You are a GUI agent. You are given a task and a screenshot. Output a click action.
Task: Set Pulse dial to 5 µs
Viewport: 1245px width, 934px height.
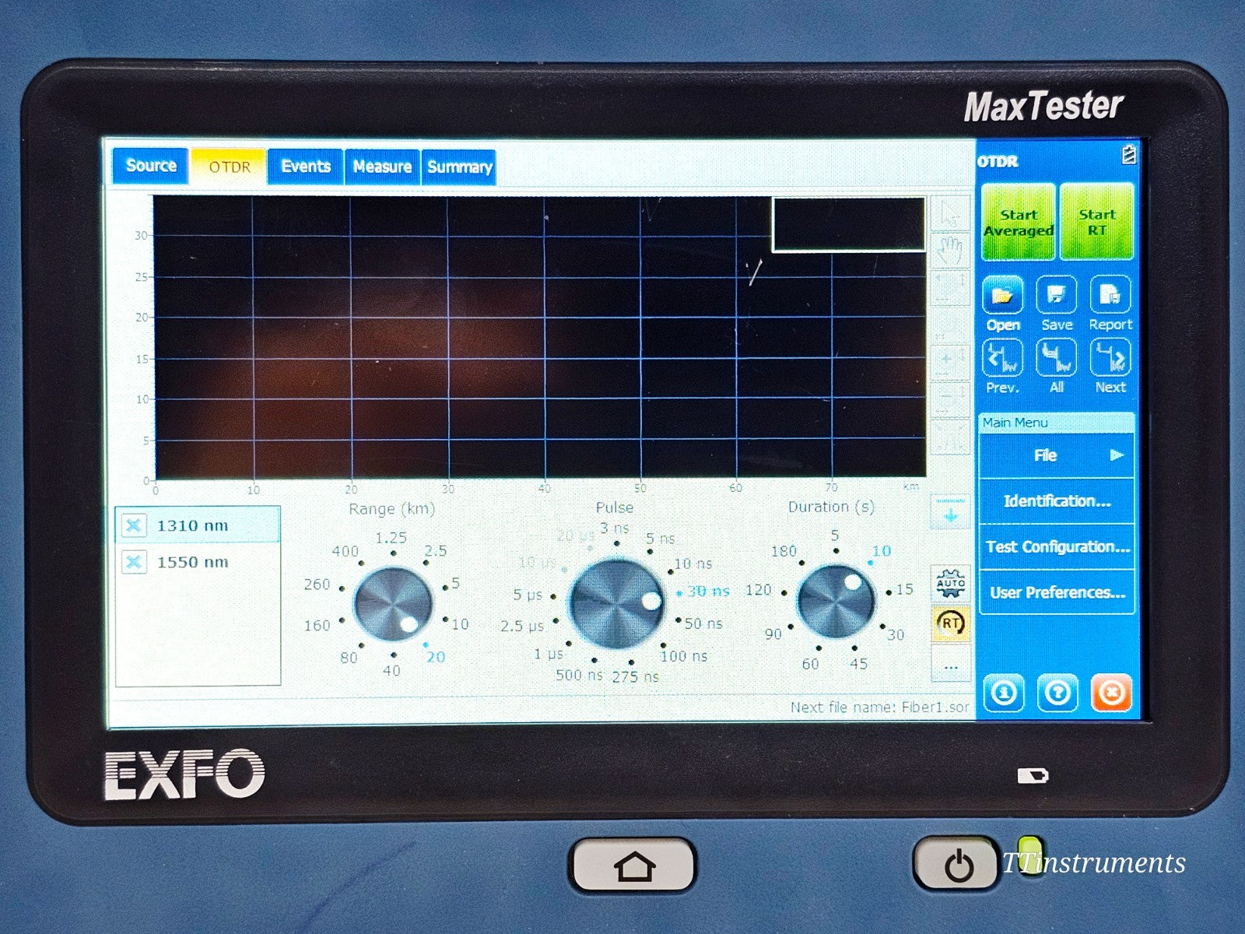tap(528, 595)
